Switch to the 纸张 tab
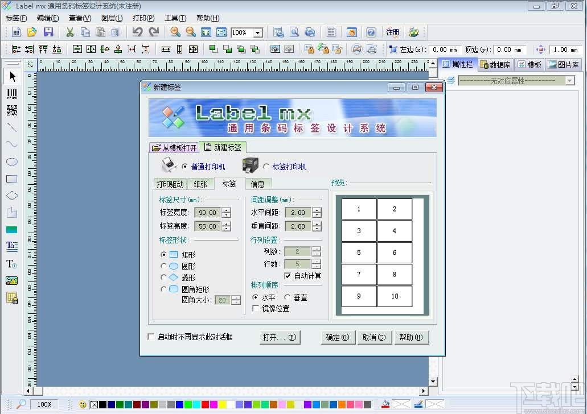This screenshot has width=587, height=414. tap(200, 184)
